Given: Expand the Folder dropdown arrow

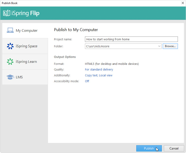Looking at the screenshot, I should click(159, 46).
